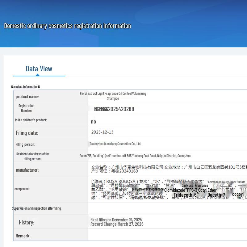Select the filing date 2025-12-13

103,132
